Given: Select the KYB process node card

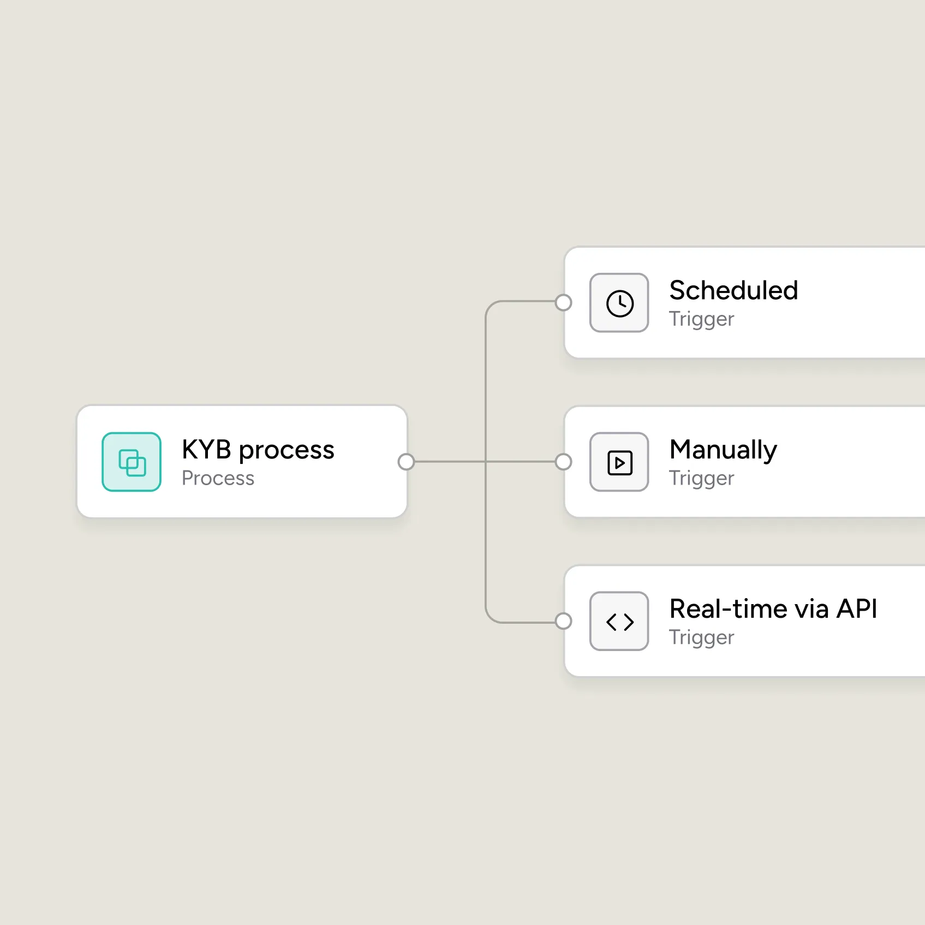Looking at the screenshot, I should 242,462.
